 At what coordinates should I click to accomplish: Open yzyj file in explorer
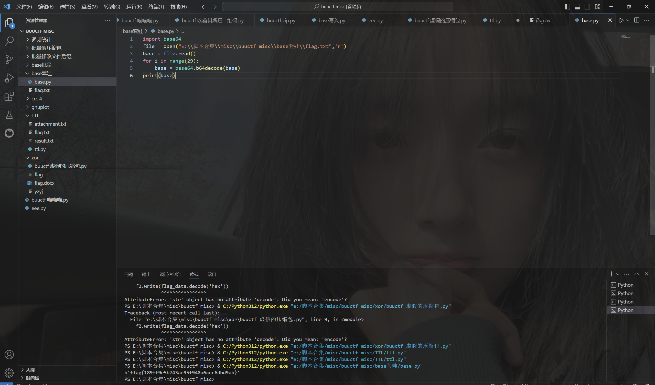click(x=68, y=191)
